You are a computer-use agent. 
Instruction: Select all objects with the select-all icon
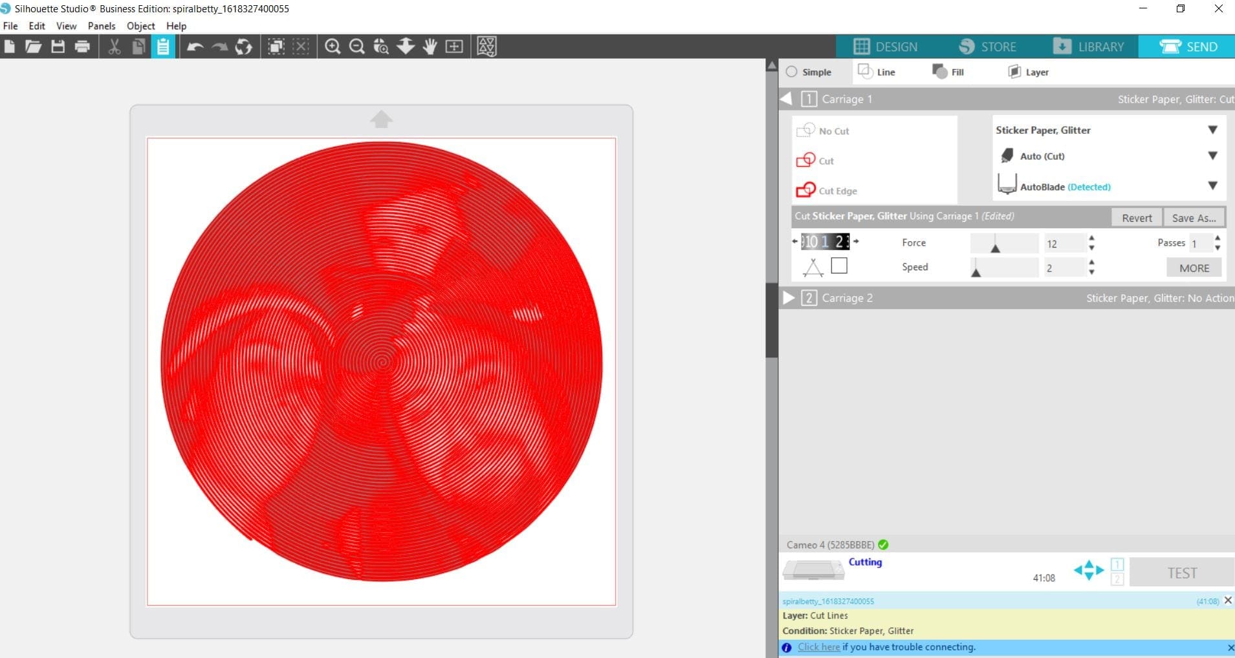[x=276, y=47]
